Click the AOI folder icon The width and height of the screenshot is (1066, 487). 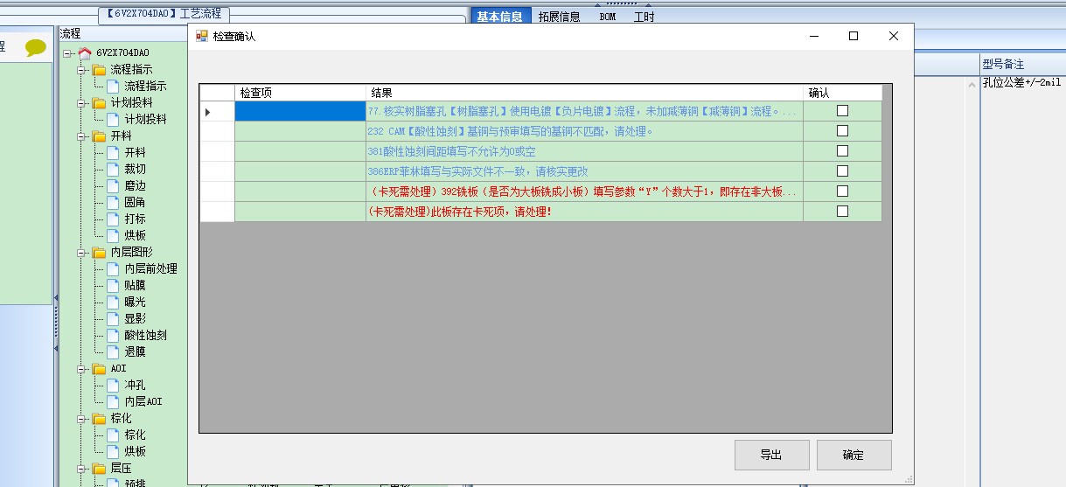pos(100,369)
